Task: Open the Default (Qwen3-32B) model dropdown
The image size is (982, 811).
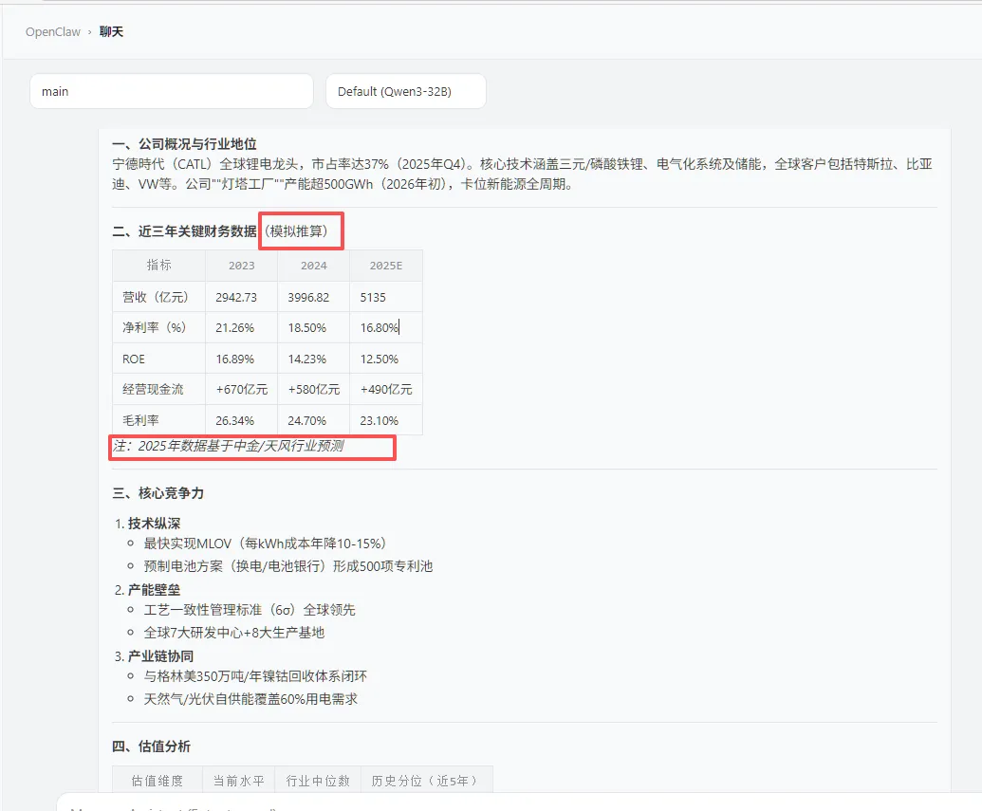Action: tap(406, 91)
